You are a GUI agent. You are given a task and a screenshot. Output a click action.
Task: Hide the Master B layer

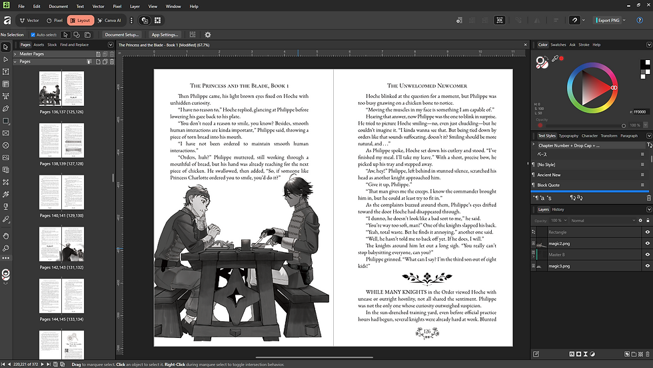click(647, 255)
